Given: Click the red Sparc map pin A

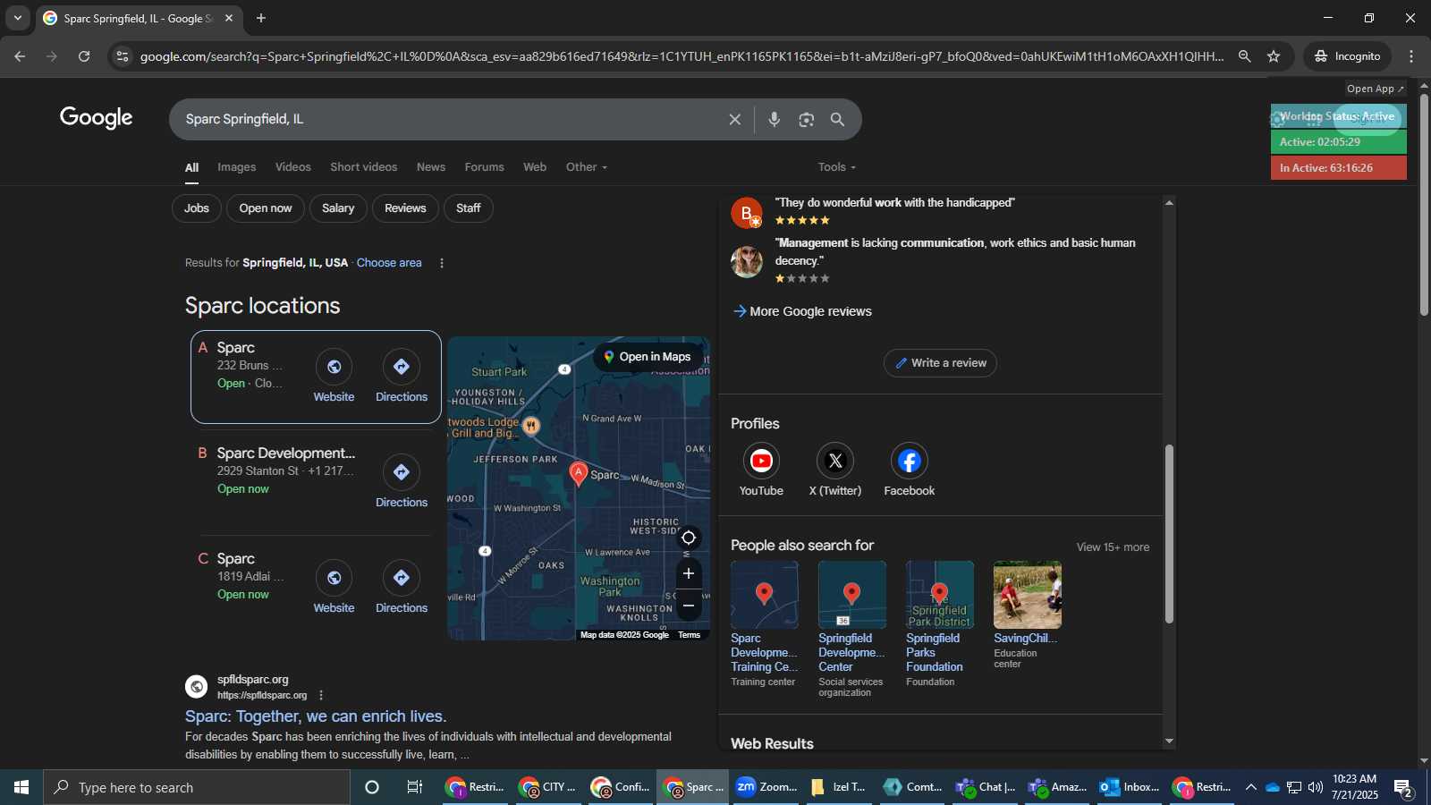Looking at the screenshot, I should (579, 473).
